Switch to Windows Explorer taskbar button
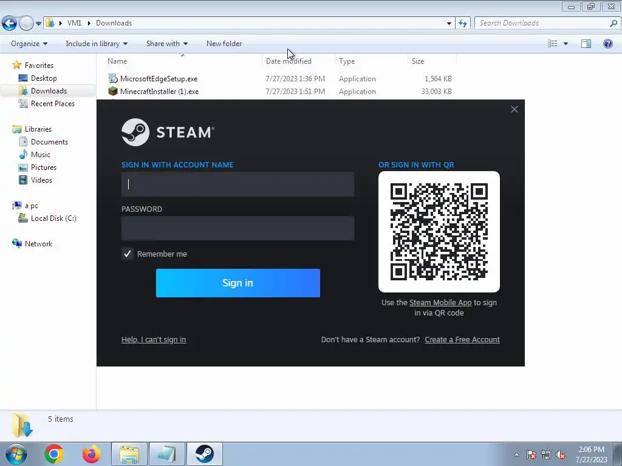Image resolution: width=622 pixels, height=466 pixels. pyautogui.click(x=129, y=454)
